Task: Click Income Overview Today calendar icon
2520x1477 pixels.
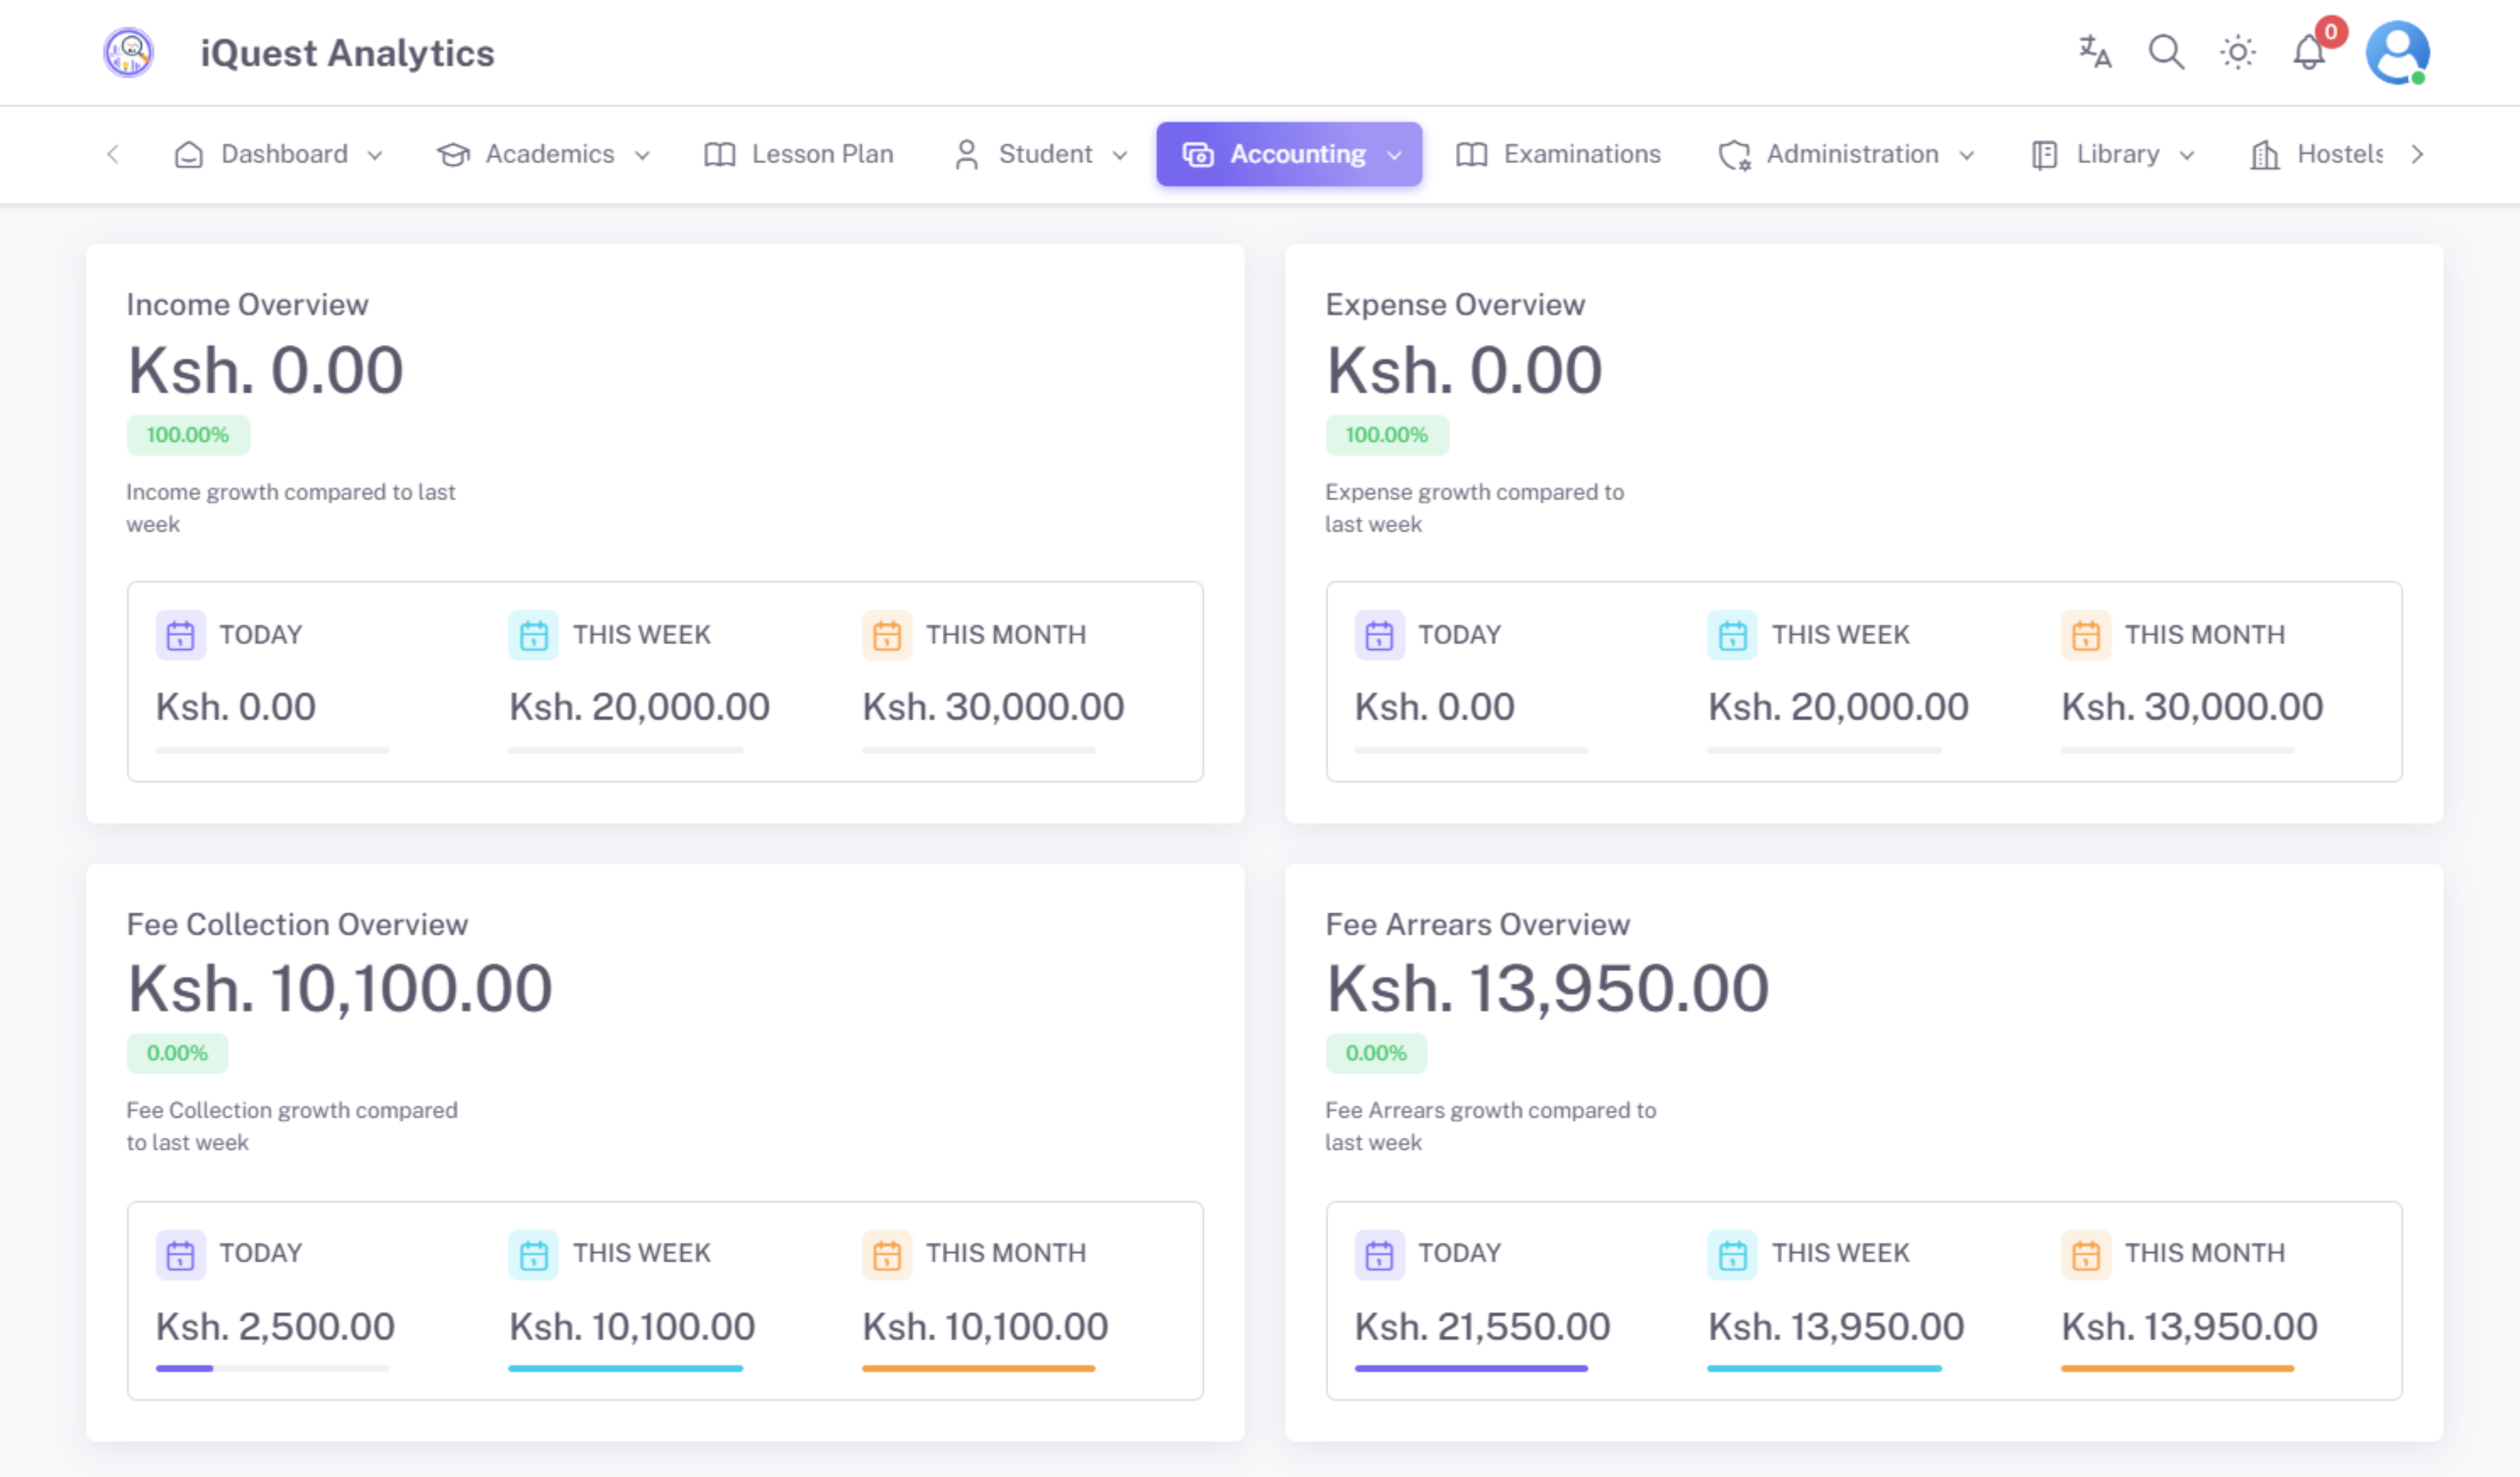Action: 181,635
